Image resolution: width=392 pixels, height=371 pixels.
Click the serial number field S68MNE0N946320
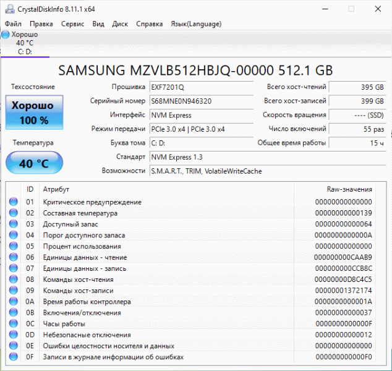pos(202,101)
